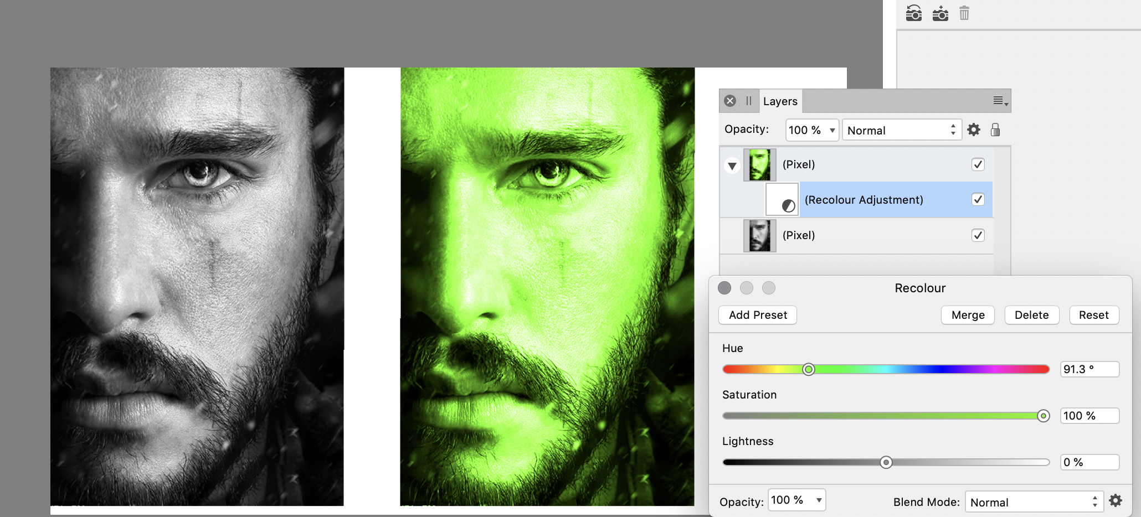
Task: Open Layers opacity 100 % dropdown
Action: click(x=812, y=130)
